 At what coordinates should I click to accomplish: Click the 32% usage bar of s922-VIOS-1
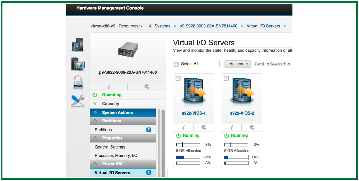pos(188,157)
